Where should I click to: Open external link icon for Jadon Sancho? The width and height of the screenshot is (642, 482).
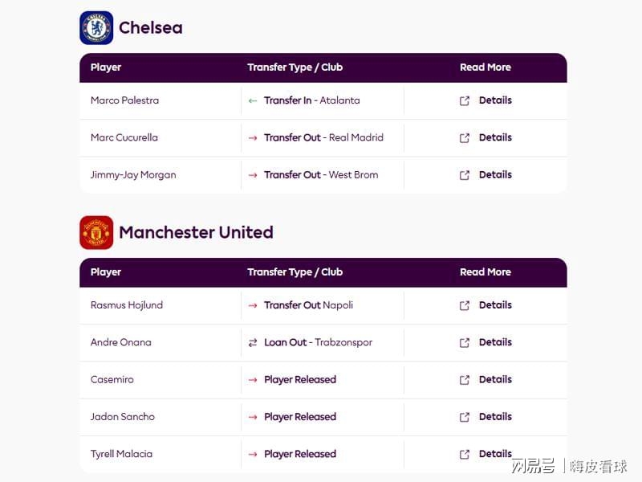pos(465,417)
